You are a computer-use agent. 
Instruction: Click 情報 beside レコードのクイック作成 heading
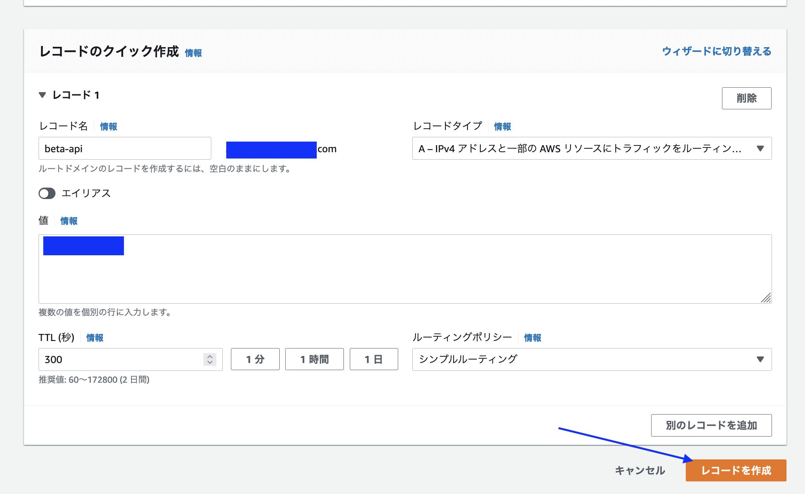[x=193, y=53]
